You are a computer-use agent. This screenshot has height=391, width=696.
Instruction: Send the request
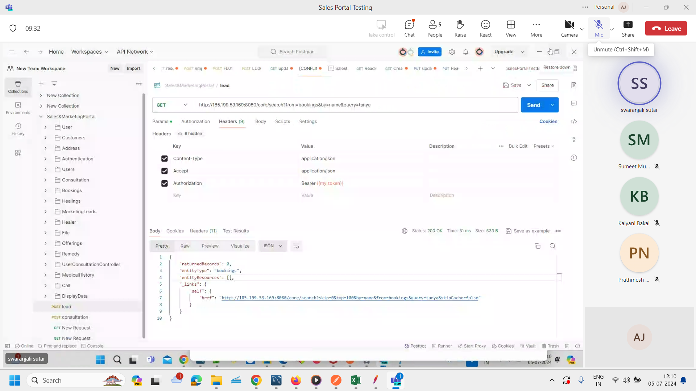[533, 105]
